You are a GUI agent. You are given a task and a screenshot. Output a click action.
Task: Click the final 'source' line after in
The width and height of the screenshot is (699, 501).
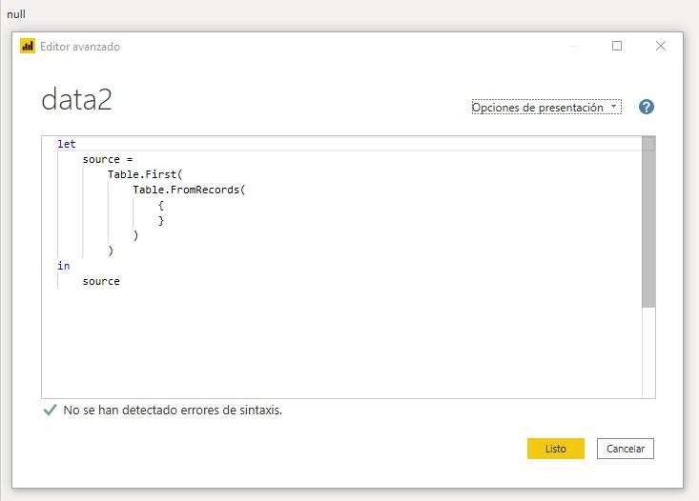click(101, 281)
